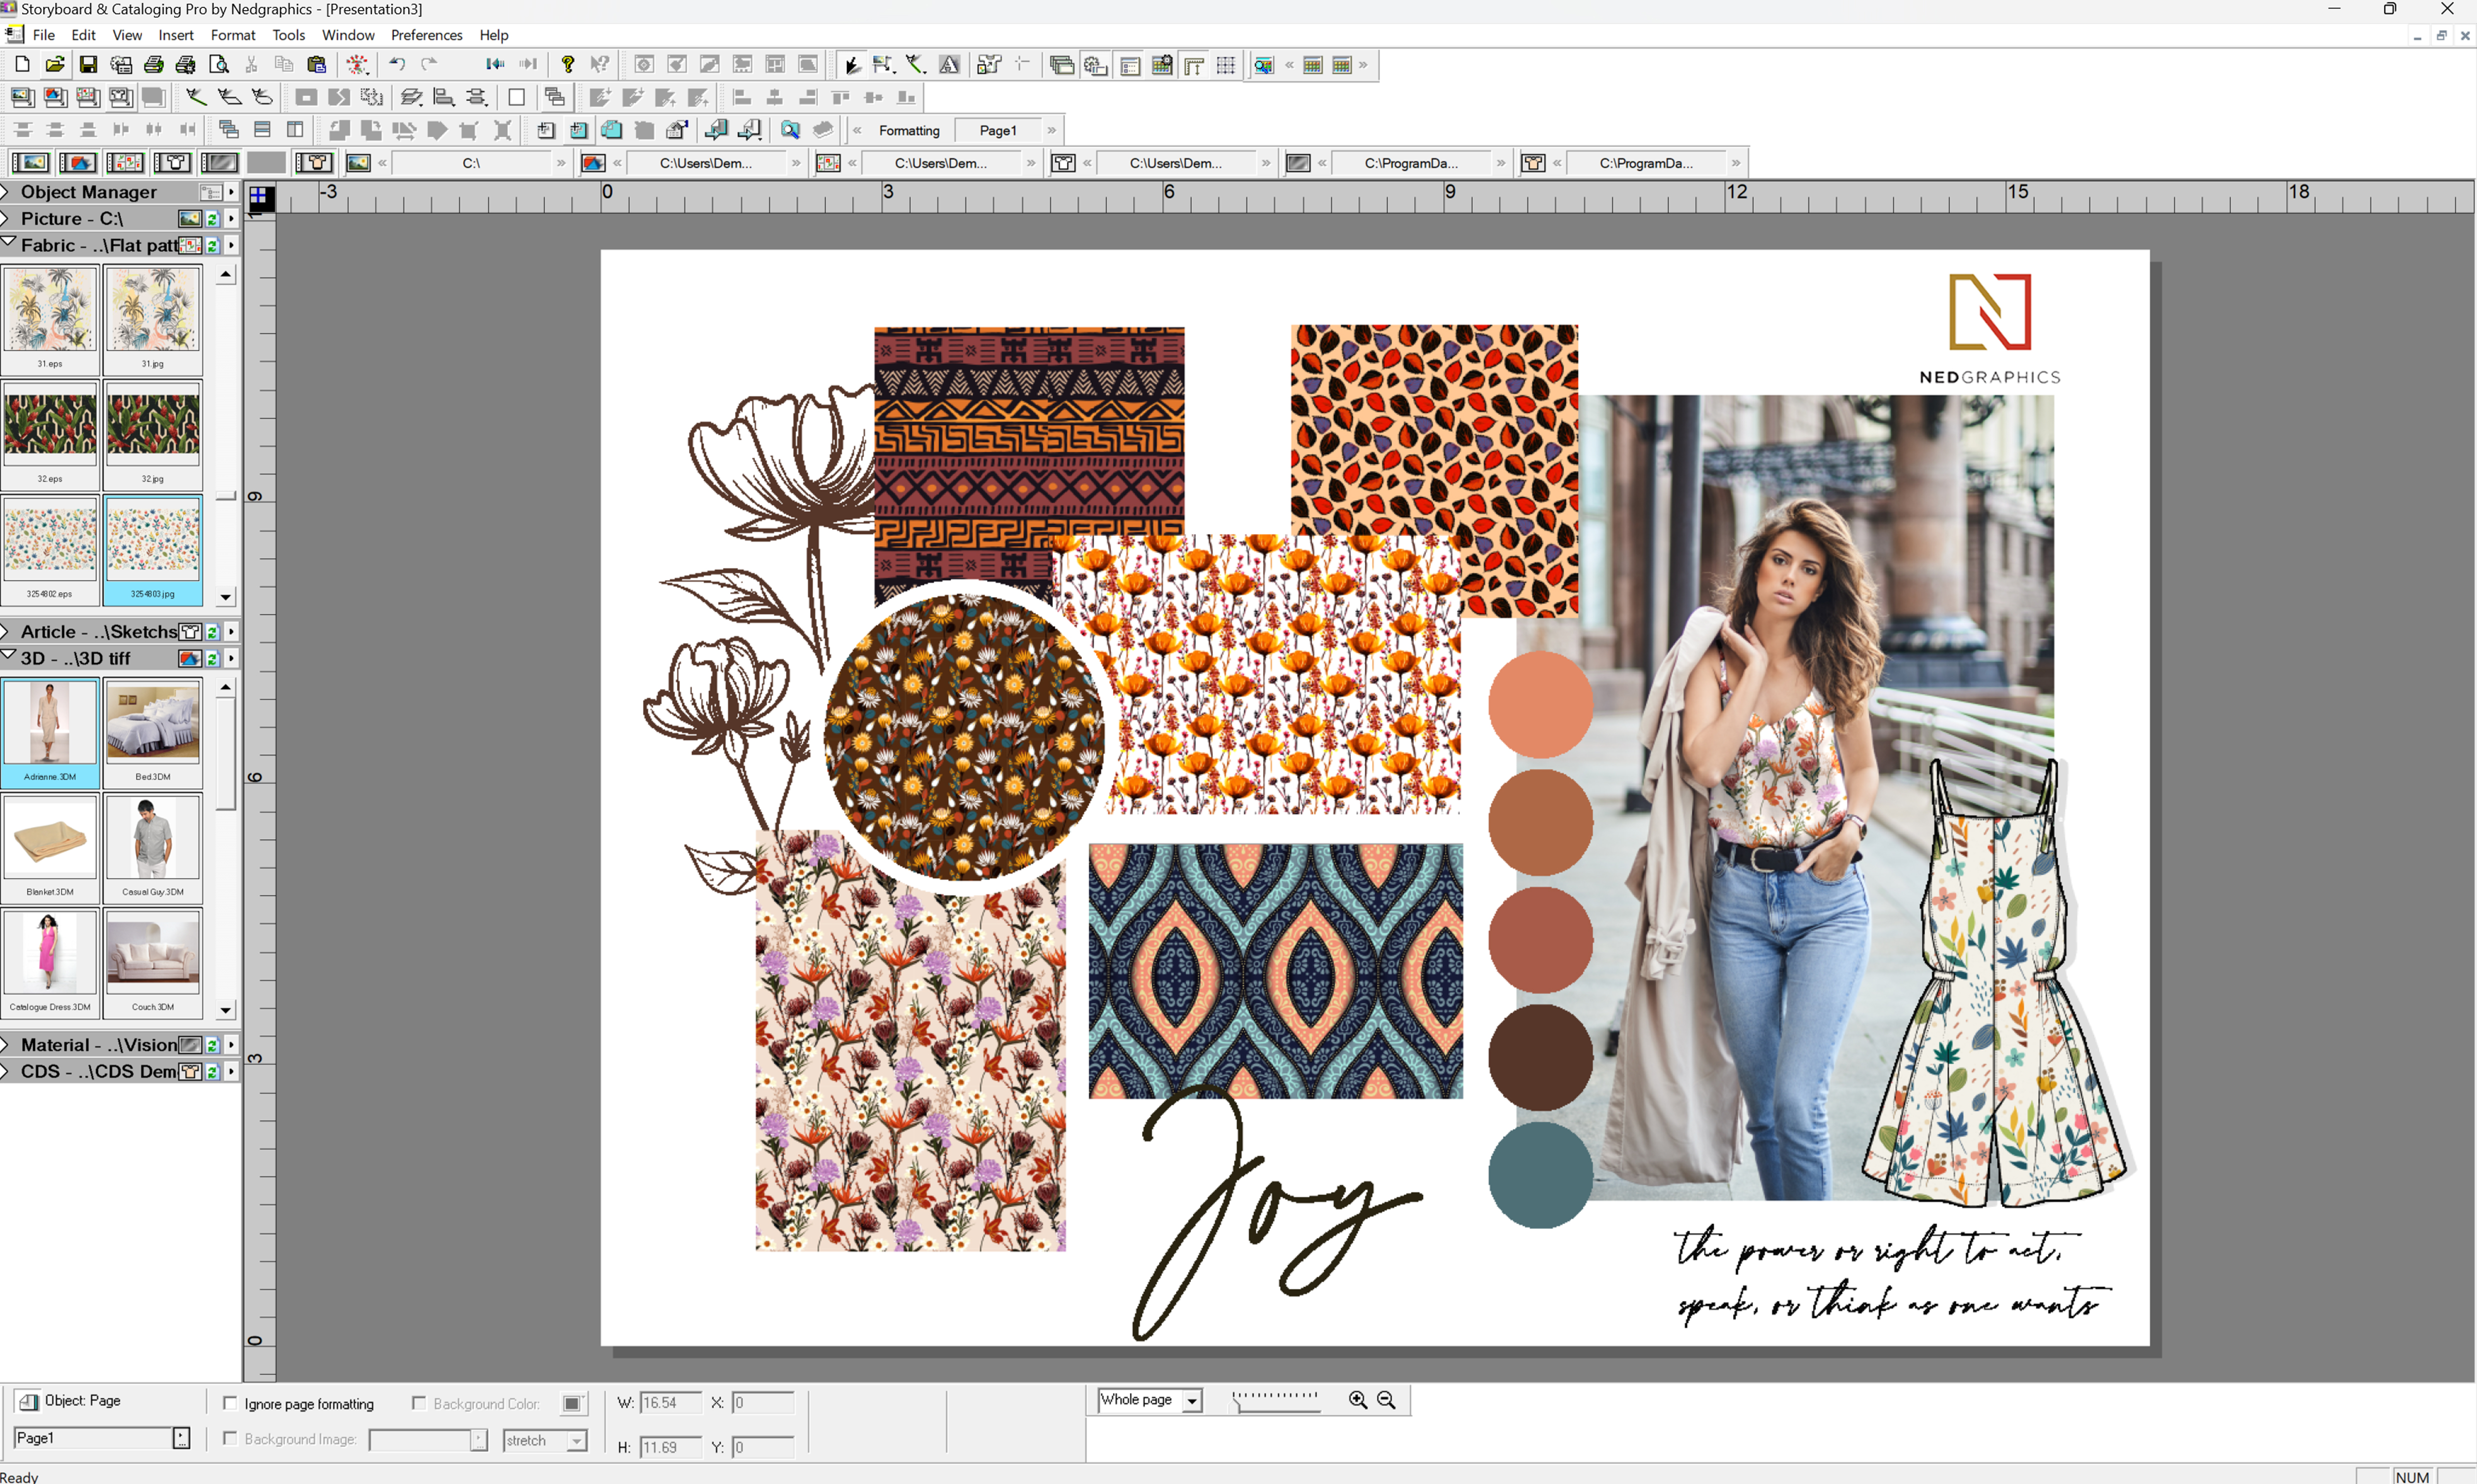Enable the Ignore page formatting checkbox
The width and height of the screenshot is (2477, 1484).
(231, 1403)
